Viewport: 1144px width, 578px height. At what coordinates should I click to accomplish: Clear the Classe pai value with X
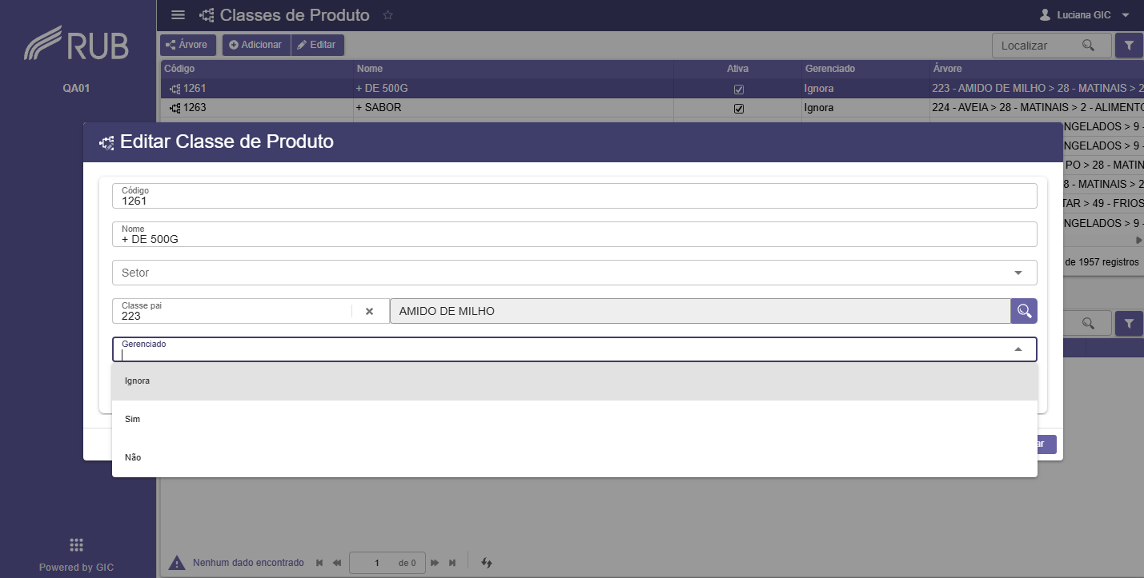[369, 311]
